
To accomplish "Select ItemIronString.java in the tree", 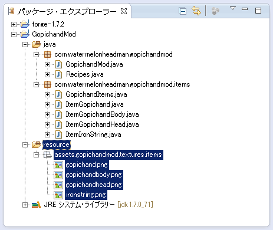I will 93,134.
